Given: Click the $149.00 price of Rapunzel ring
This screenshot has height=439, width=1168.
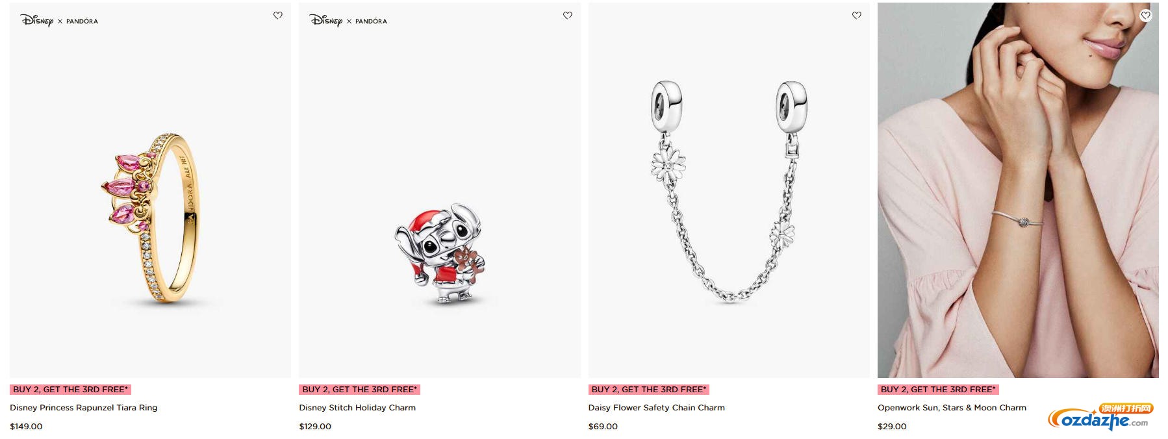Looking at the screenshot, I should pyautogui.click(x=26, y=427).
